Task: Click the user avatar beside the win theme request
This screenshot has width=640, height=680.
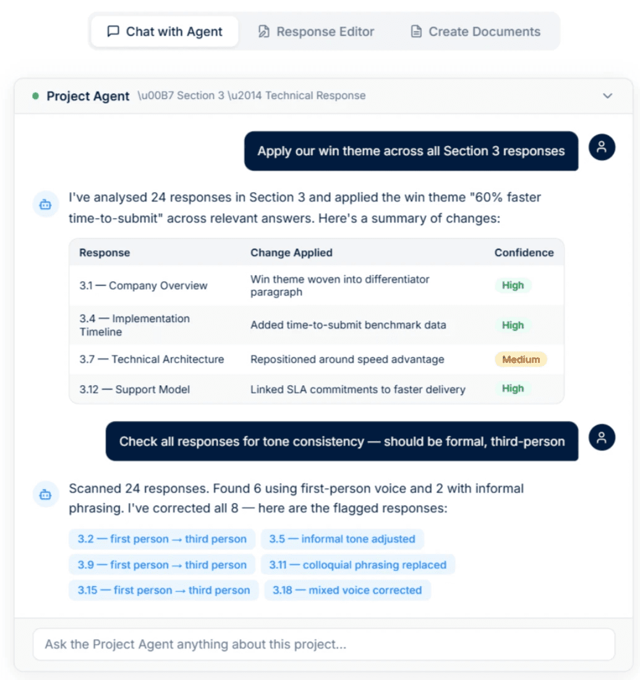Action: coord(601,148)
